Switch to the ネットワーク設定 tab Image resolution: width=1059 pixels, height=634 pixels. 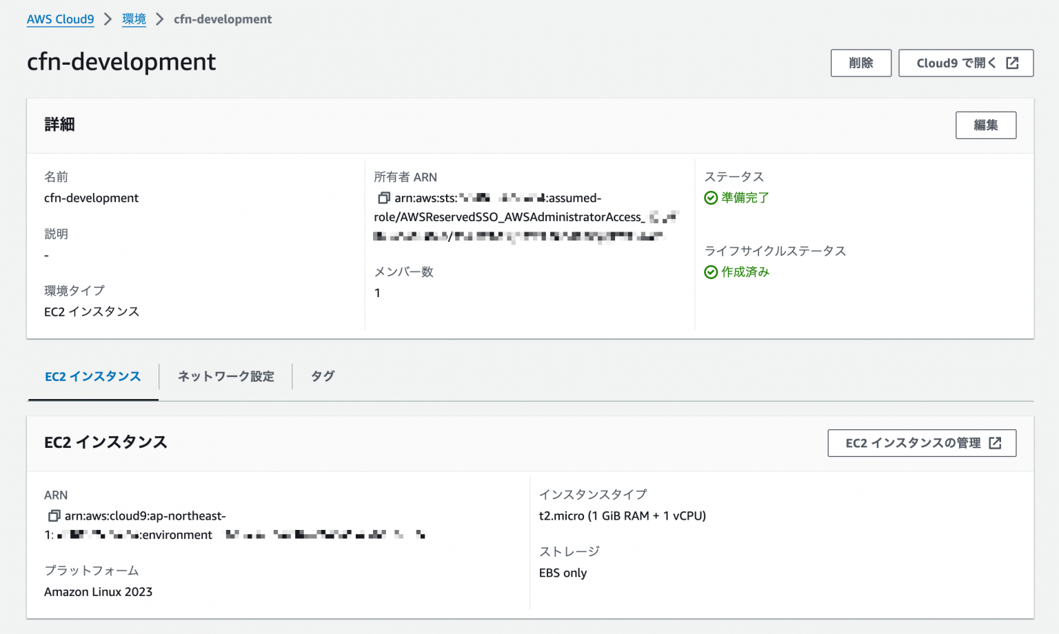pyautogui.click(x=225, y=376)
